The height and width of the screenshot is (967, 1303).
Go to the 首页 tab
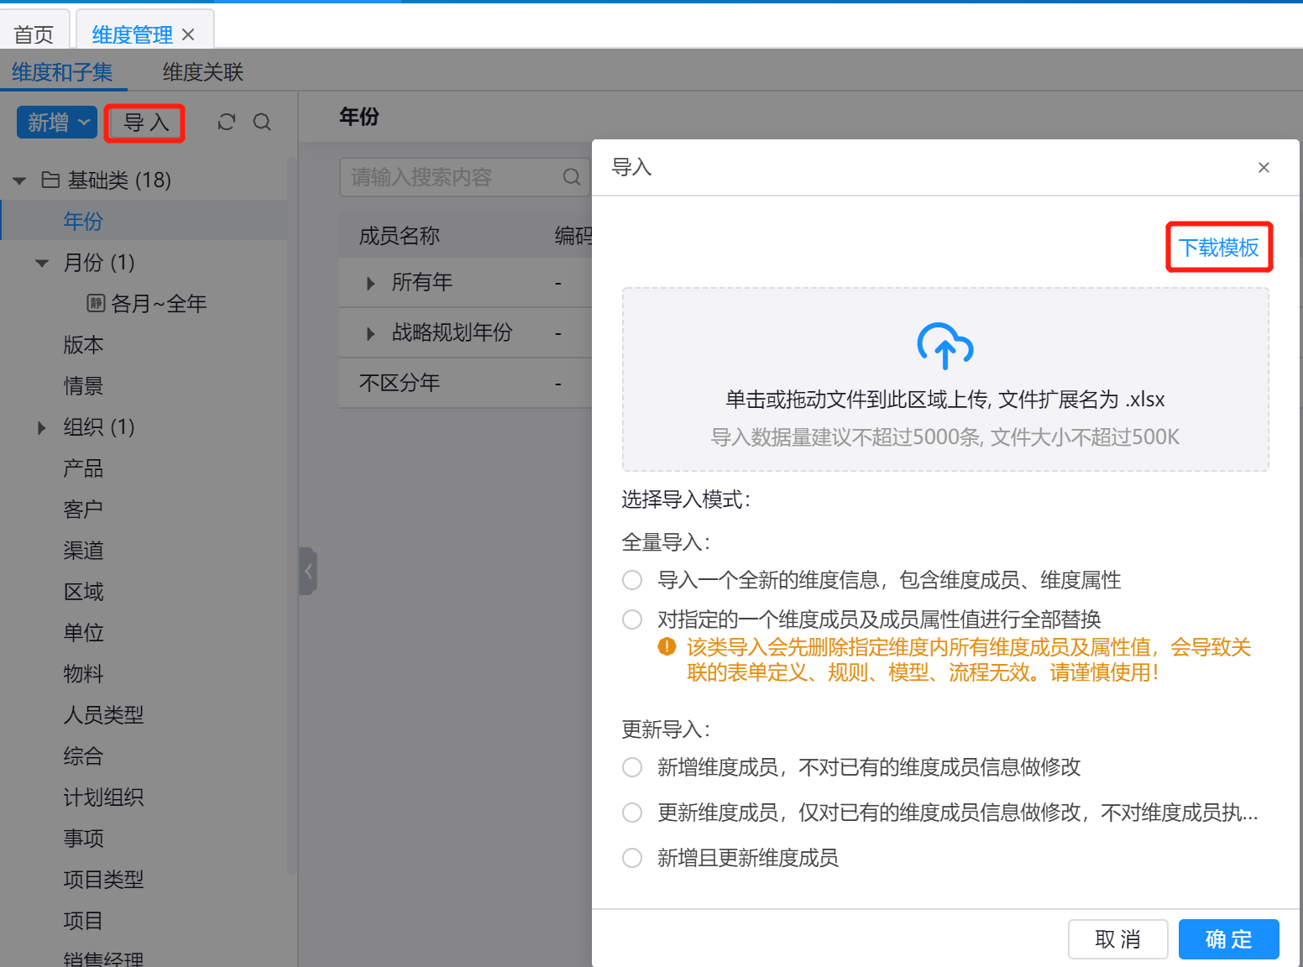point(34,34)
